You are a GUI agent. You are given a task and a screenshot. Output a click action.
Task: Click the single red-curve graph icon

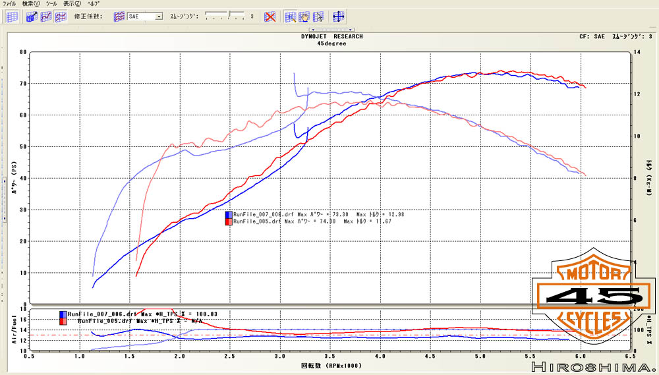46,16
